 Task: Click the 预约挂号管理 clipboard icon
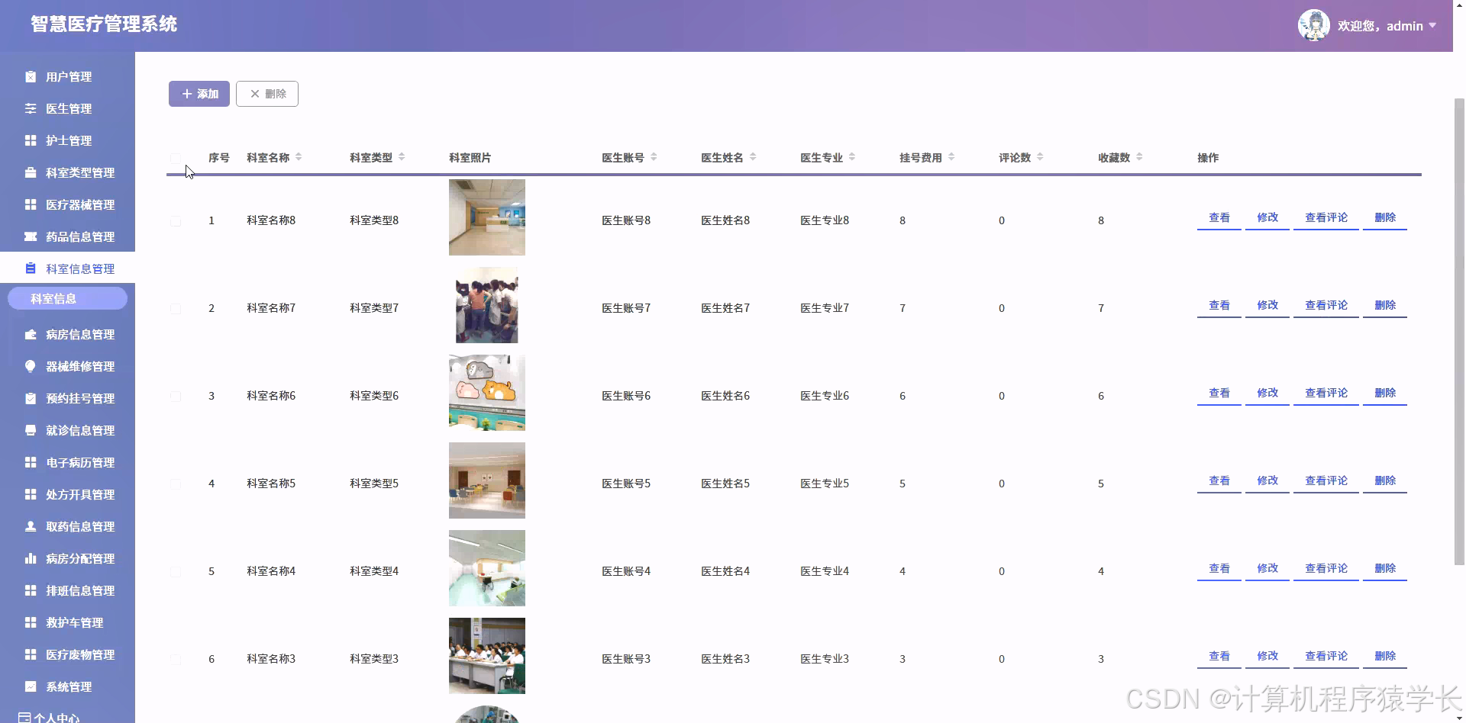pyautogui.click(x=31, y=398)
